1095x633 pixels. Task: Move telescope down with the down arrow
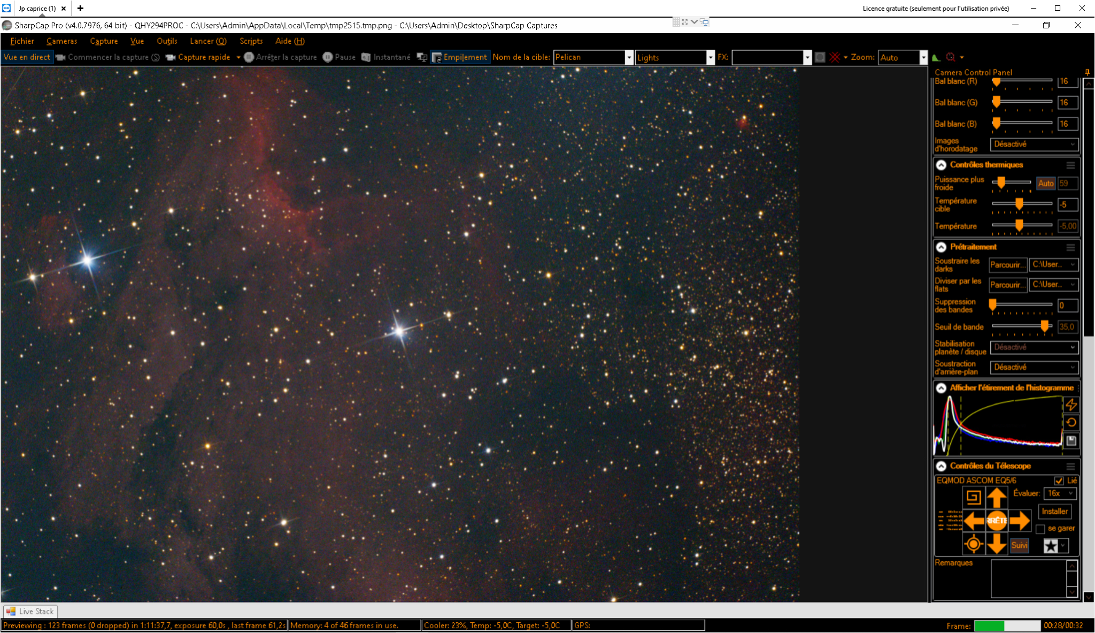tap(997, 544)
